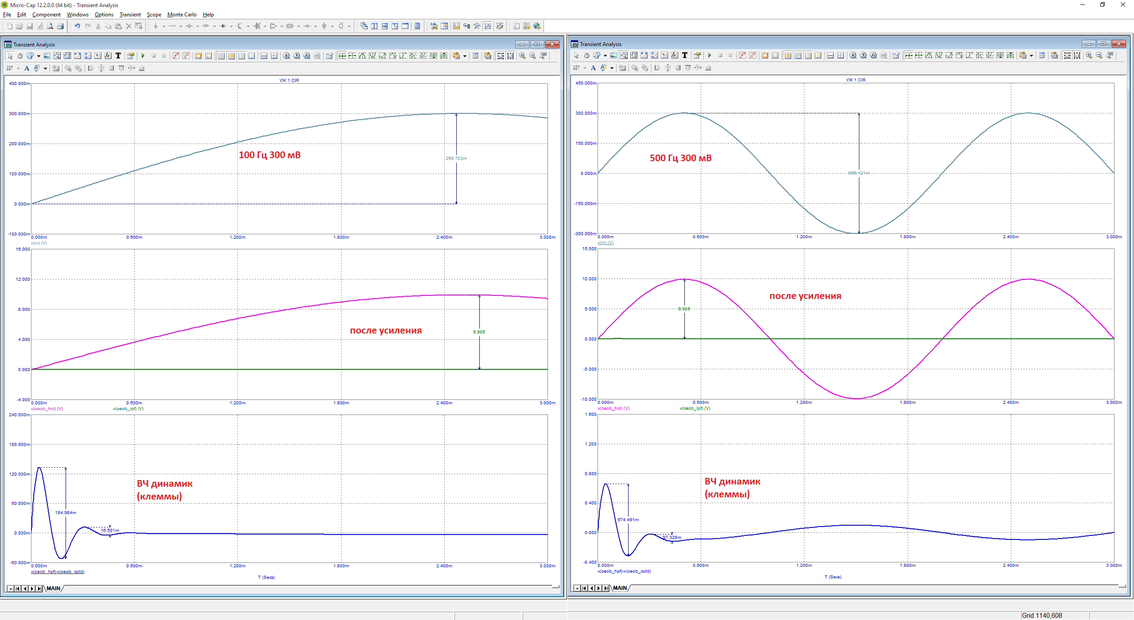Select the Resistor component tool
This screenshot has width=1134, height=620.
(x=172, y=26)
